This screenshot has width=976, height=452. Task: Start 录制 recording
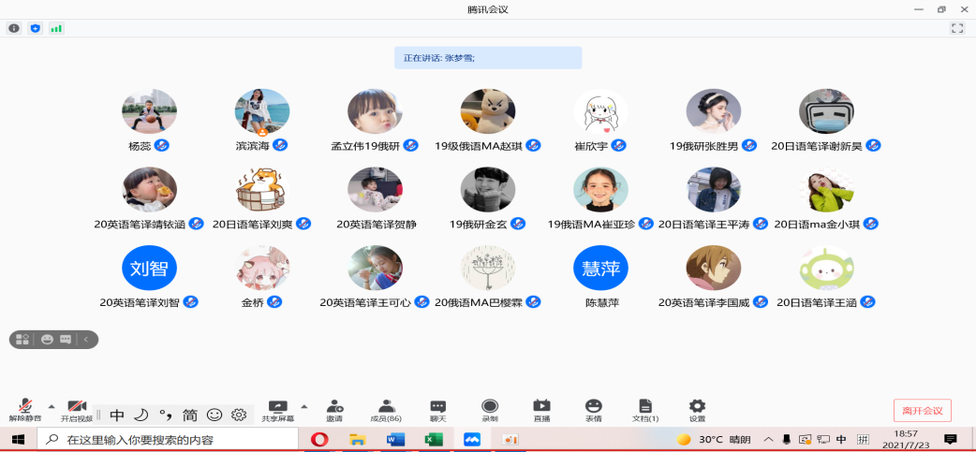(x=490, y=410)
